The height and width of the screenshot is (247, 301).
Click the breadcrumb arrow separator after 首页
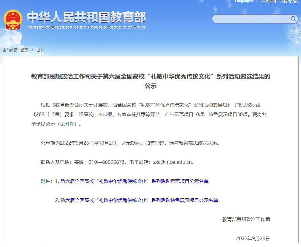click(x=33, y=50)
